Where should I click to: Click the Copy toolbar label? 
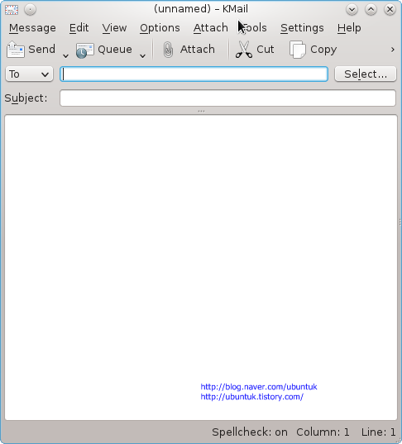point(323,50)
